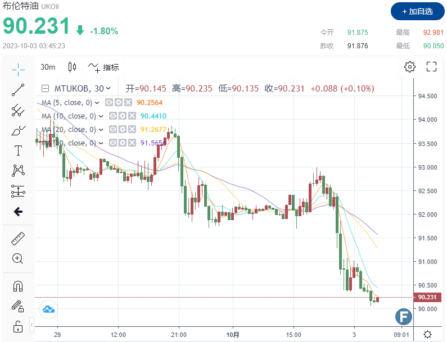Click the 加自选 add-to-watchlist button

(416, 11)
